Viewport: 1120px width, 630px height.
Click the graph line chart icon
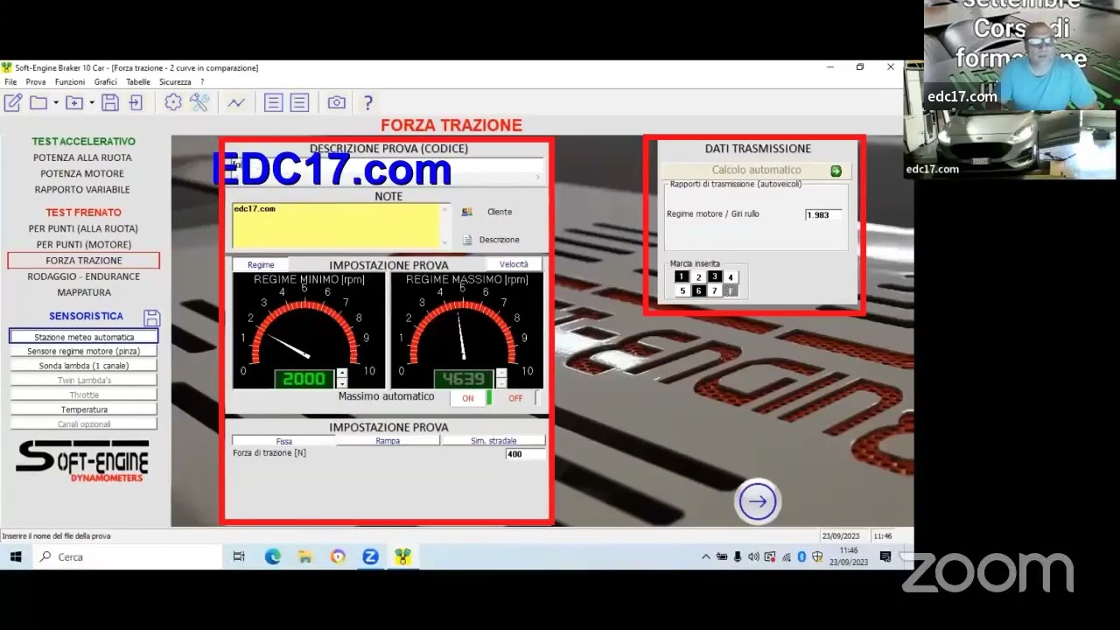pyautogui.click(x=236, y=102)
